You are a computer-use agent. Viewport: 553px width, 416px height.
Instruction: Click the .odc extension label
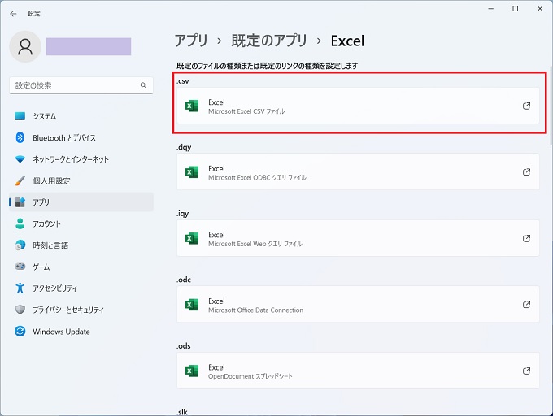(x=184, y=279)
